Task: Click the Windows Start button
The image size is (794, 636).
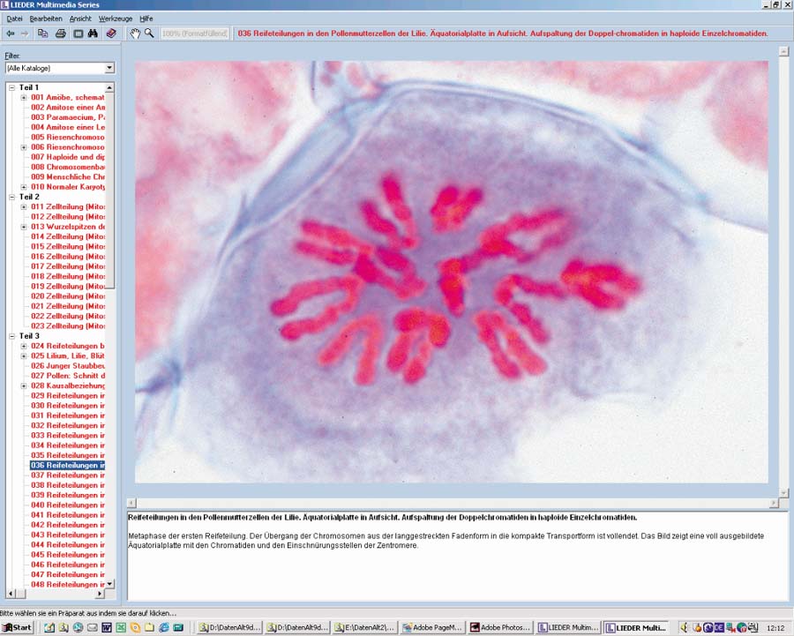Action: pos(18,627)
